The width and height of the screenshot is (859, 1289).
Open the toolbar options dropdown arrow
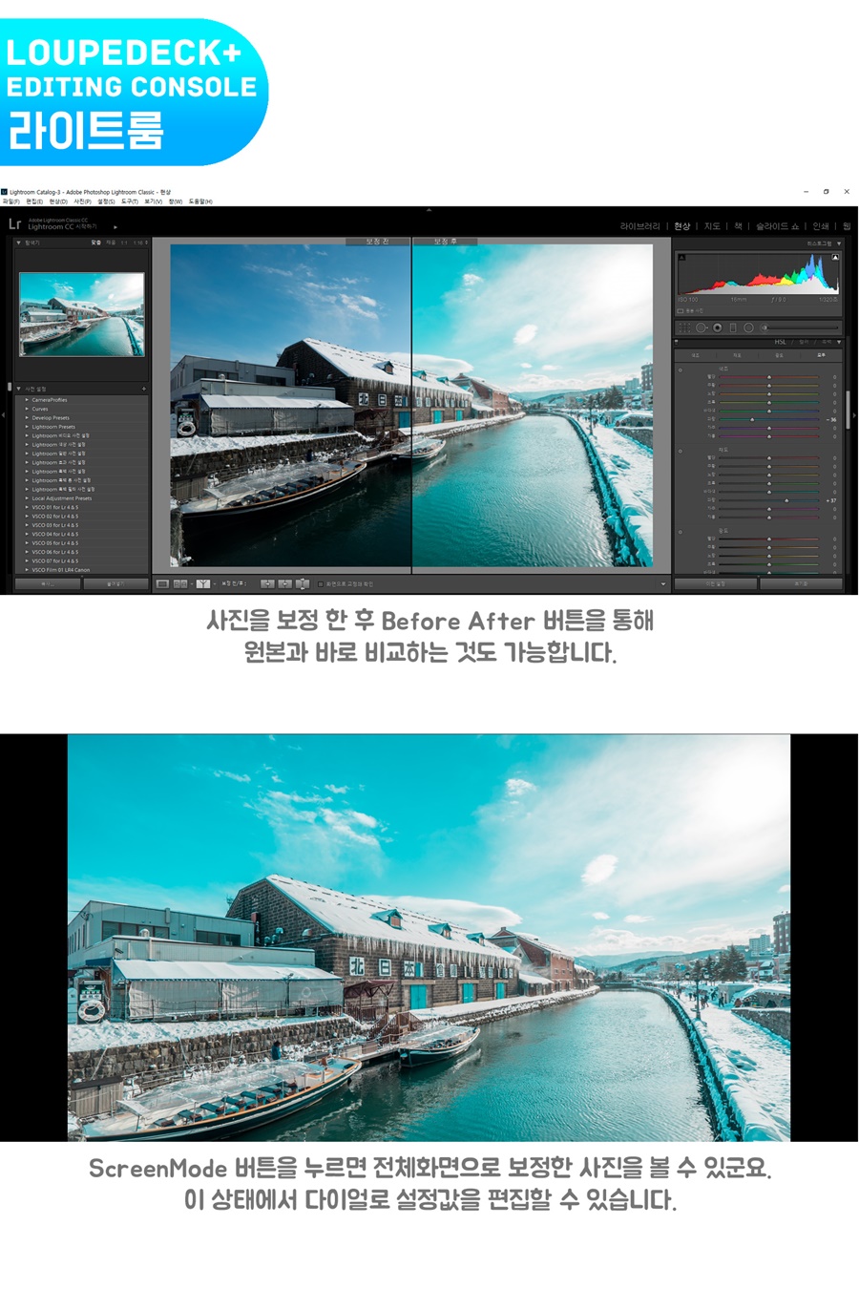tap(663, 583)
